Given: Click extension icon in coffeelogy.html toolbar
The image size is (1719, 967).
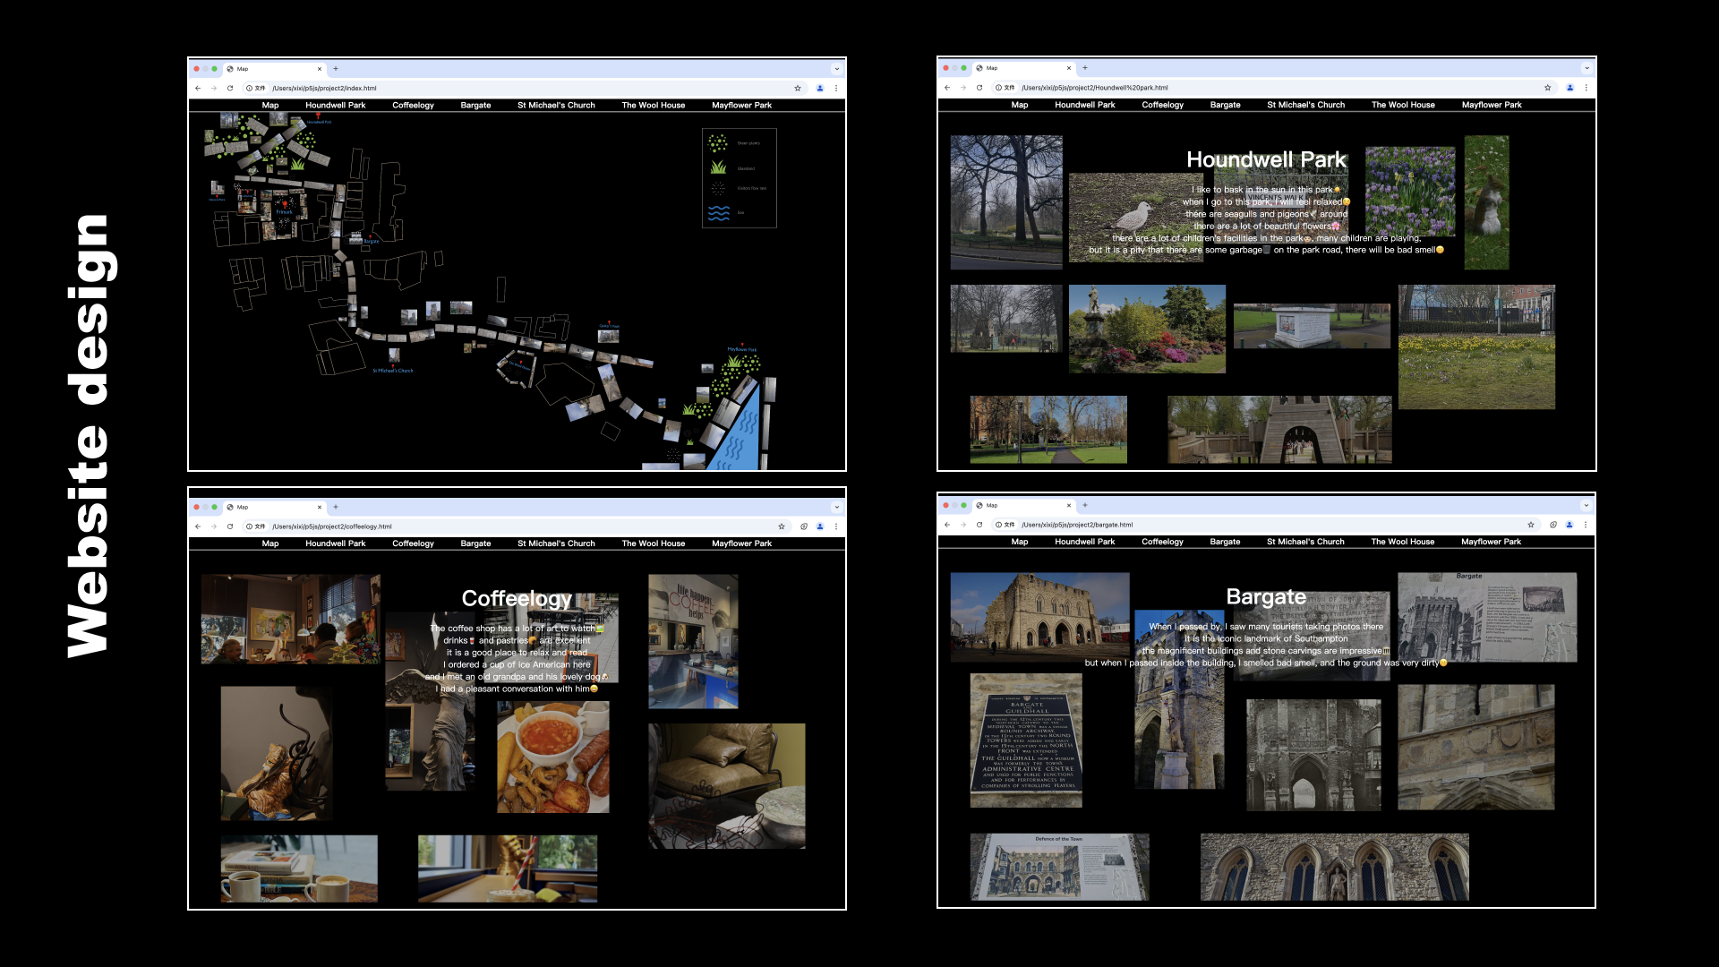Looking at the screenshot, I should click(x=804, y=526).
